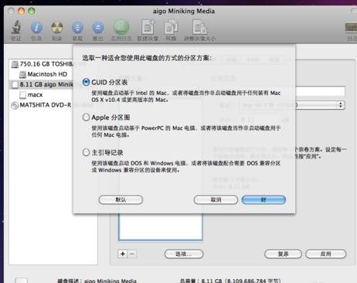This screenshot has width=357, height=283.
Task: Click the Eject toolbar icon
Action: 98,27
